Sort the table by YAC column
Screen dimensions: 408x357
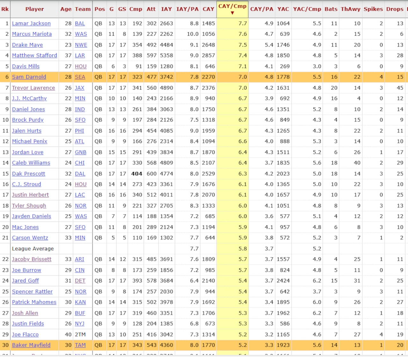(283, 9)
